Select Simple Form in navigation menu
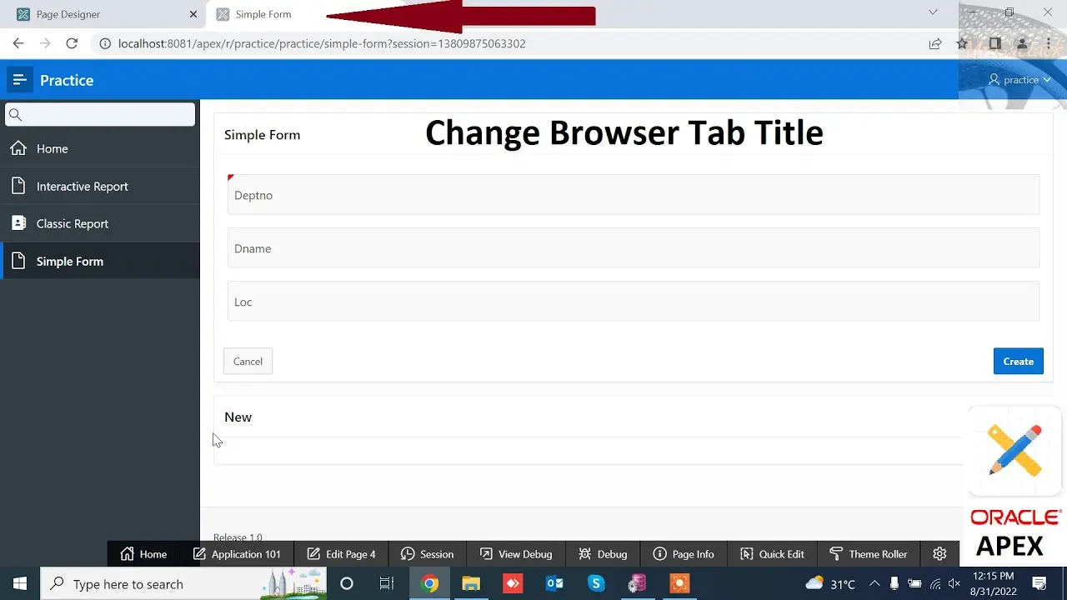Viewport: 1067px width, 600px height. click(100, 261)
